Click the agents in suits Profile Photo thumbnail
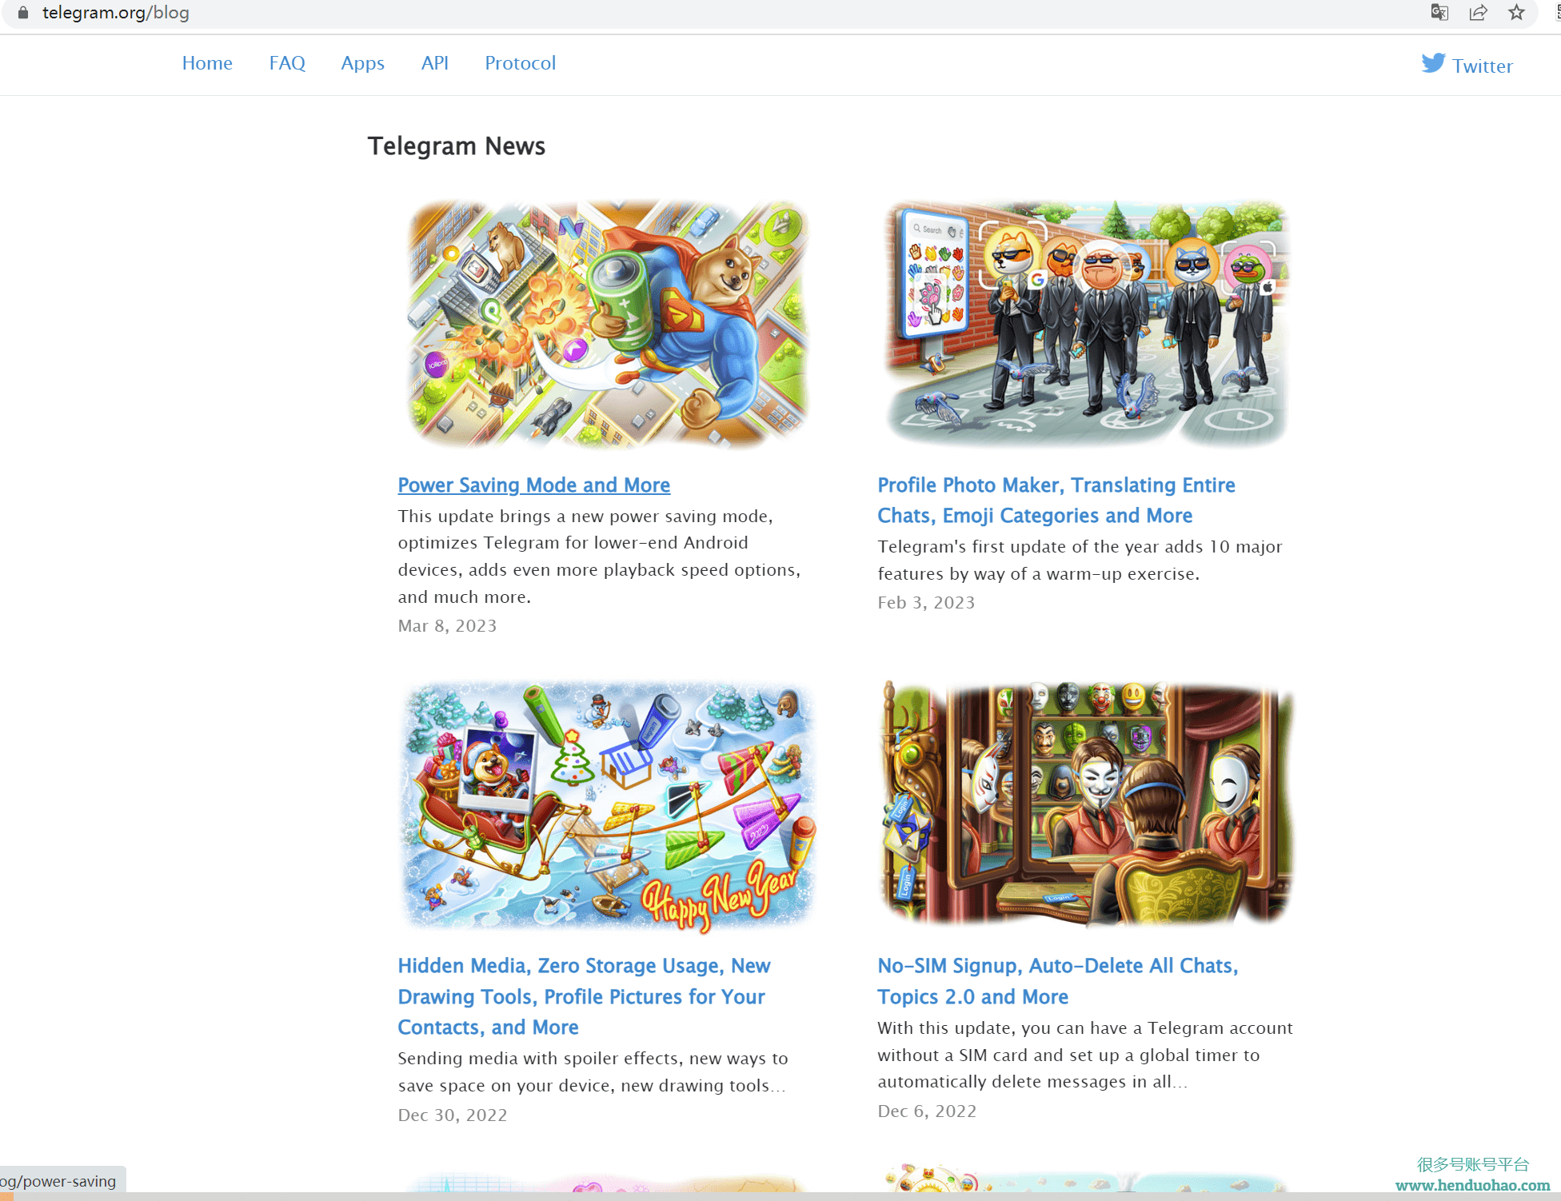This screenshot has width=1561, height=1201. tap(1087, 324)
